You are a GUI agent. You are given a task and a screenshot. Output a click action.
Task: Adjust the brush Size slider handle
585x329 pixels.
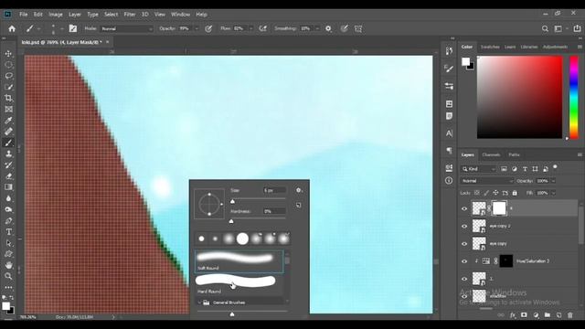(x=232, y=201)
